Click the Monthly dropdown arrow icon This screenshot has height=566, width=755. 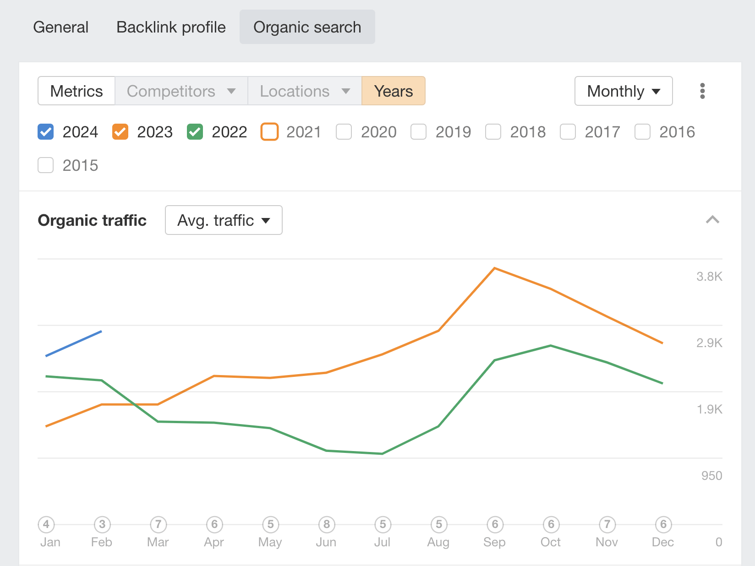point(656,91)
